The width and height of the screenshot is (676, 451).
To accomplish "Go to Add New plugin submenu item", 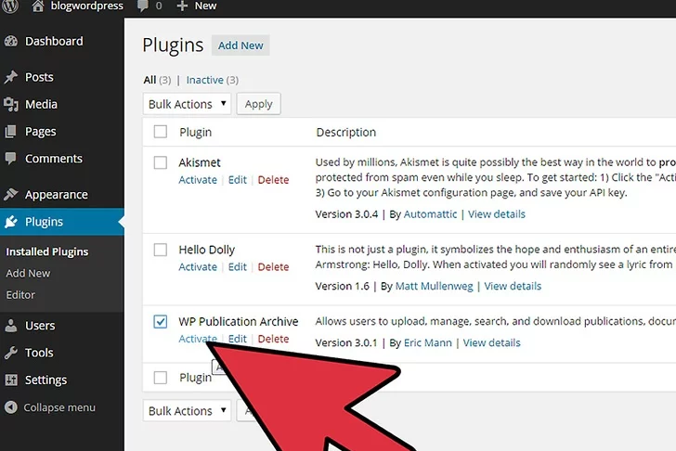I will coord(28,274).
